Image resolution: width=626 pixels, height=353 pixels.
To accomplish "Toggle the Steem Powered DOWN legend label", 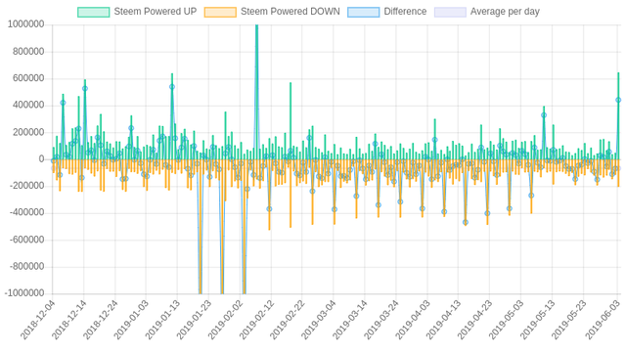I will pyautogui.click(x=291, y=12).
